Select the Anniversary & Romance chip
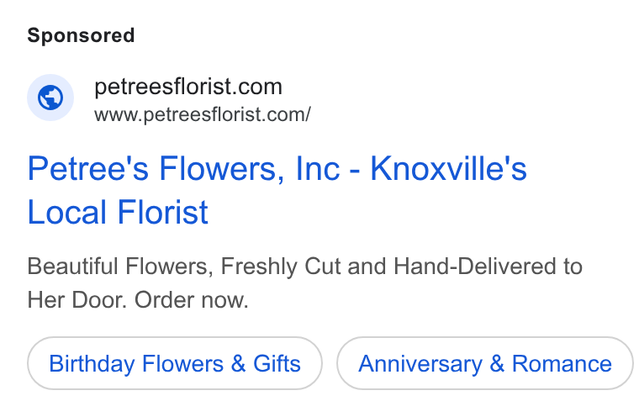639x417 pixels. pos(485,363)
